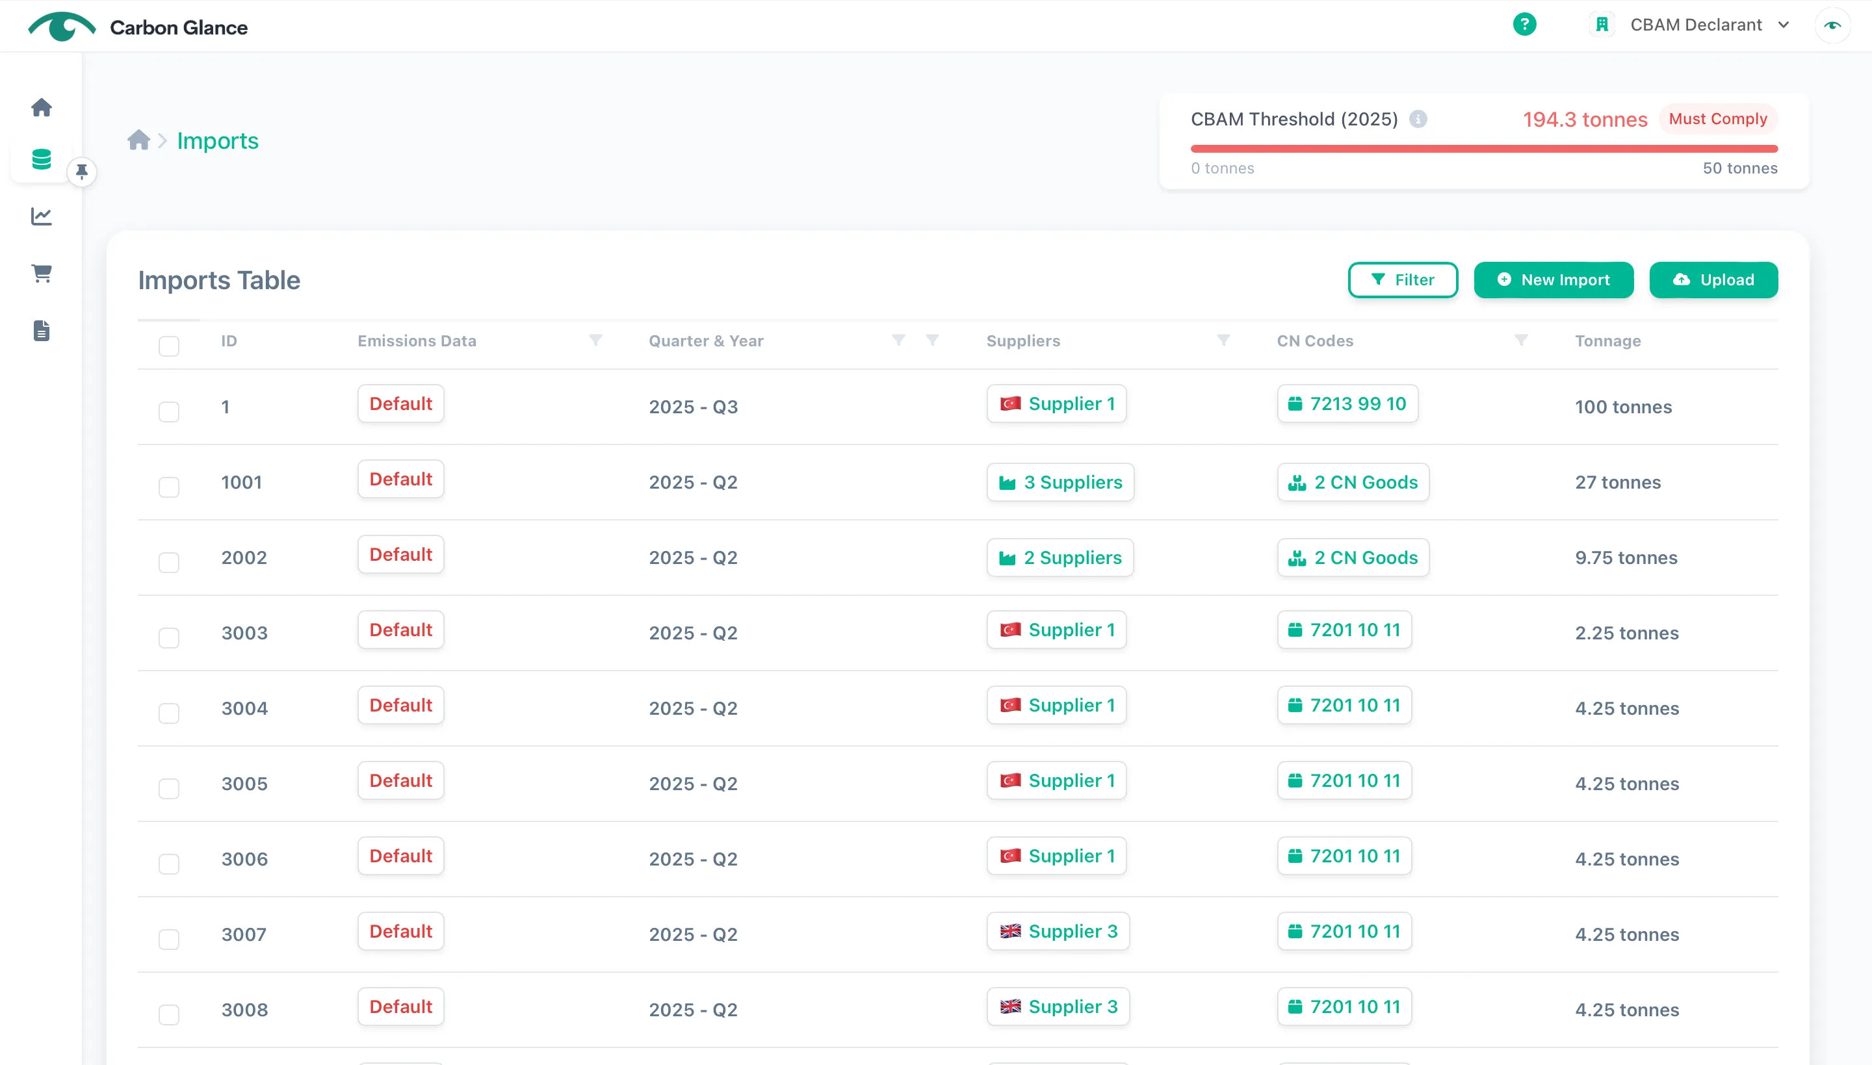Viewport: 1872px width, 1065px height.
Task: Expand 2 CN Goods in row 1001
Action: click(1353, 482)
